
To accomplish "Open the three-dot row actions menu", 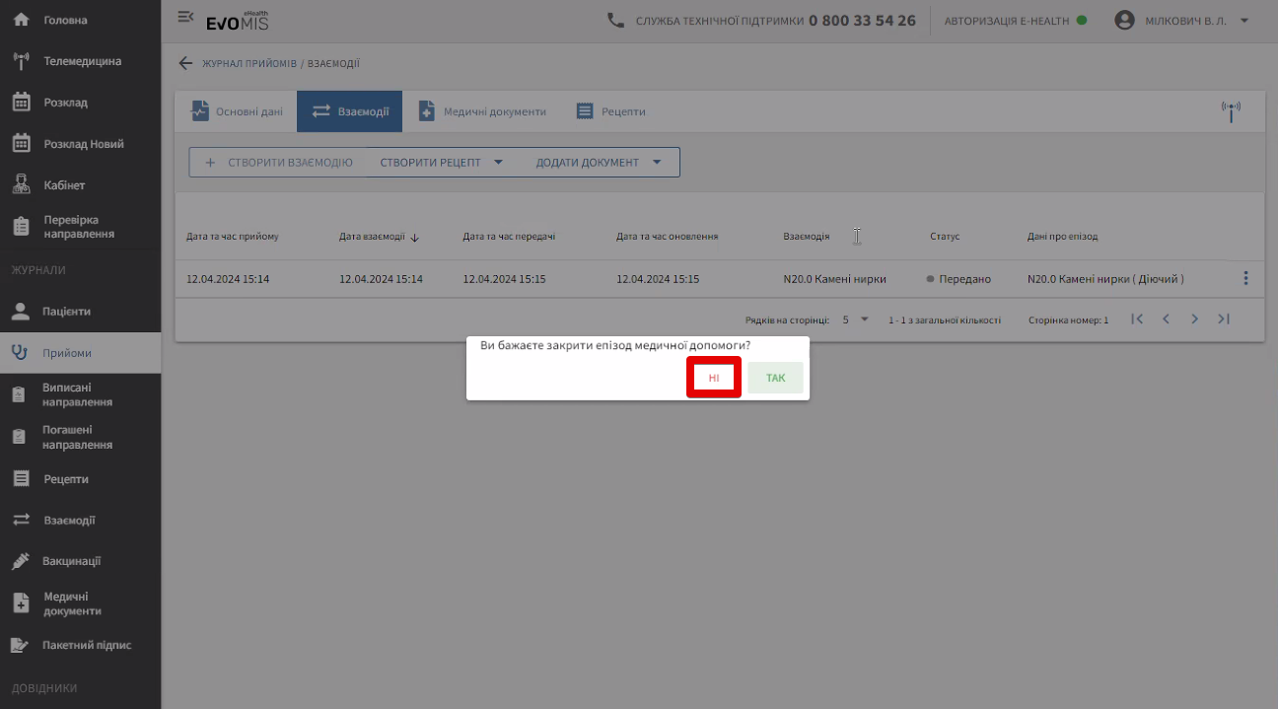I will pyautogui.click(x=1245, y=279).
